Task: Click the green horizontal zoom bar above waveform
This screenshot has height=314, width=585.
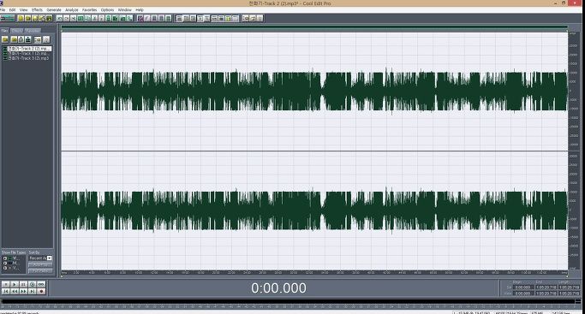Action: click(314, 27)
